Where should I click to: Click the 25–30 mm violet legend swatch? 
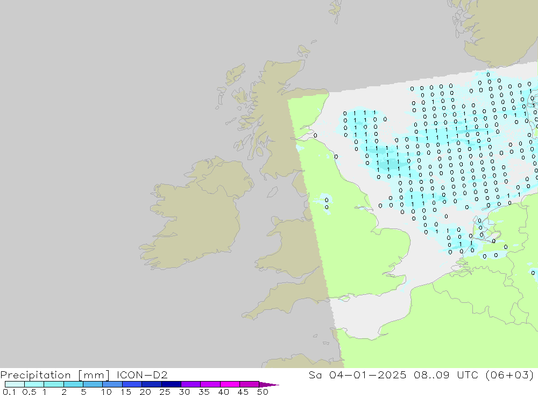[171, 384]
